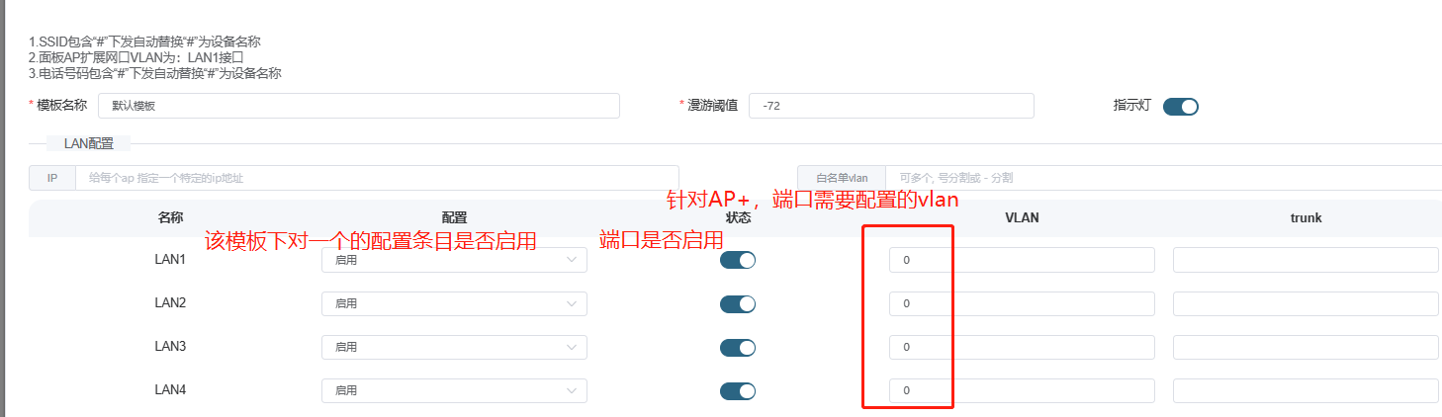
Task: Focus the LAN2 VLAN input field
Action: point(1021,303)
